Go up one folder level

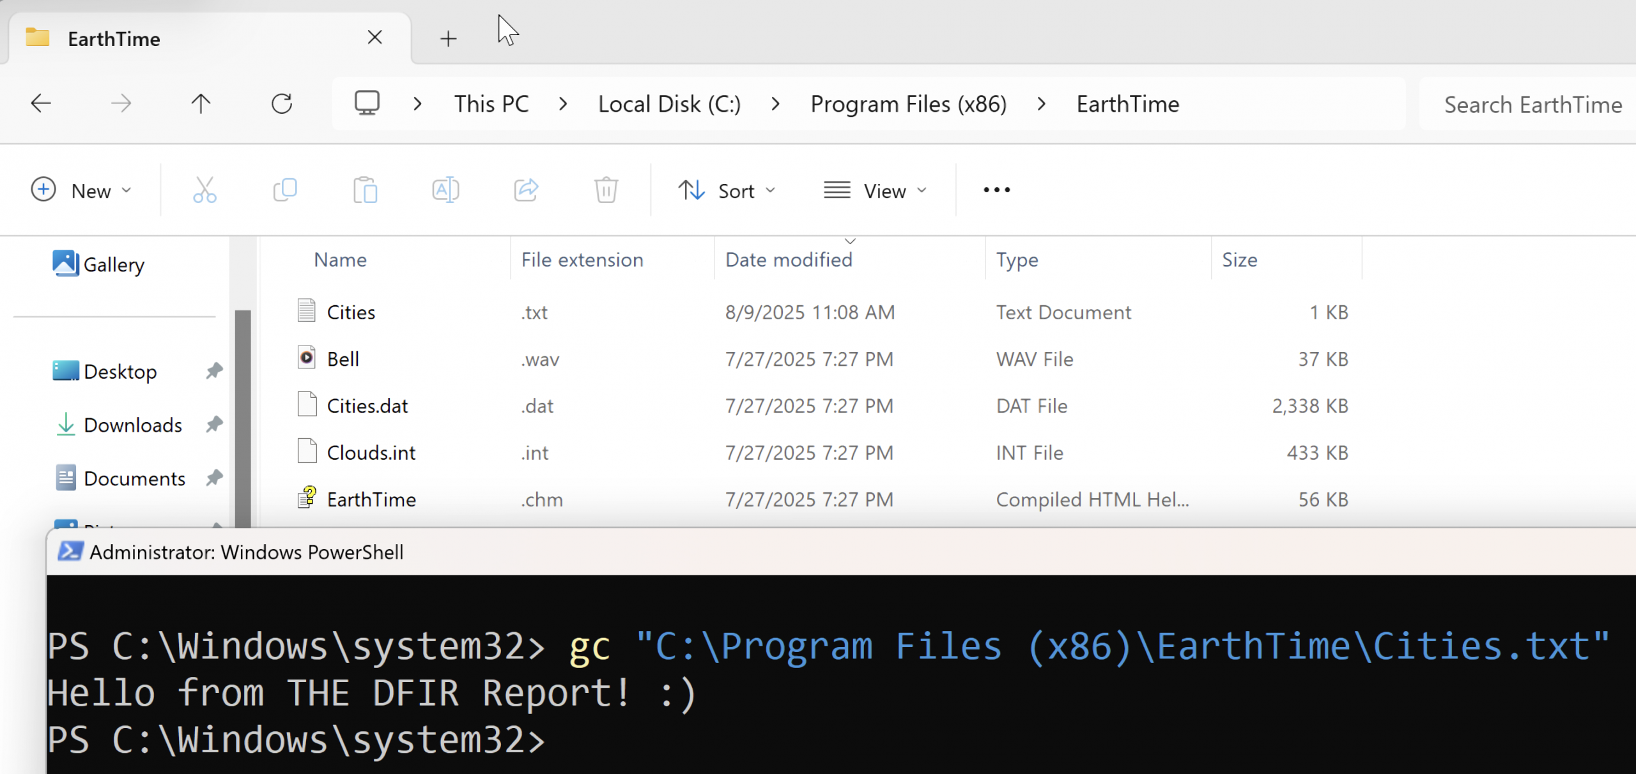201,103
